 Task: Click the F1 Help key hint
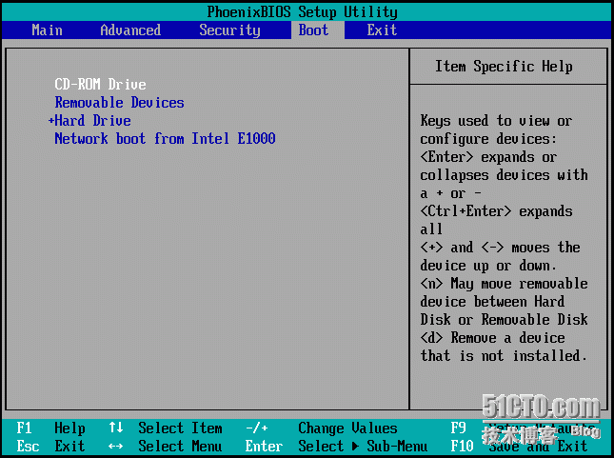tap(50, 428)
